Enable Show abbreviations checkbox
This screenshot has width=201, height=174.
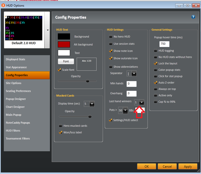[111, 67]
